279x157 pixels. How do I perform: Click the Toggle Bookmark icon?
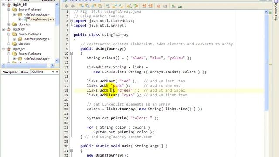tap(108, 7)
